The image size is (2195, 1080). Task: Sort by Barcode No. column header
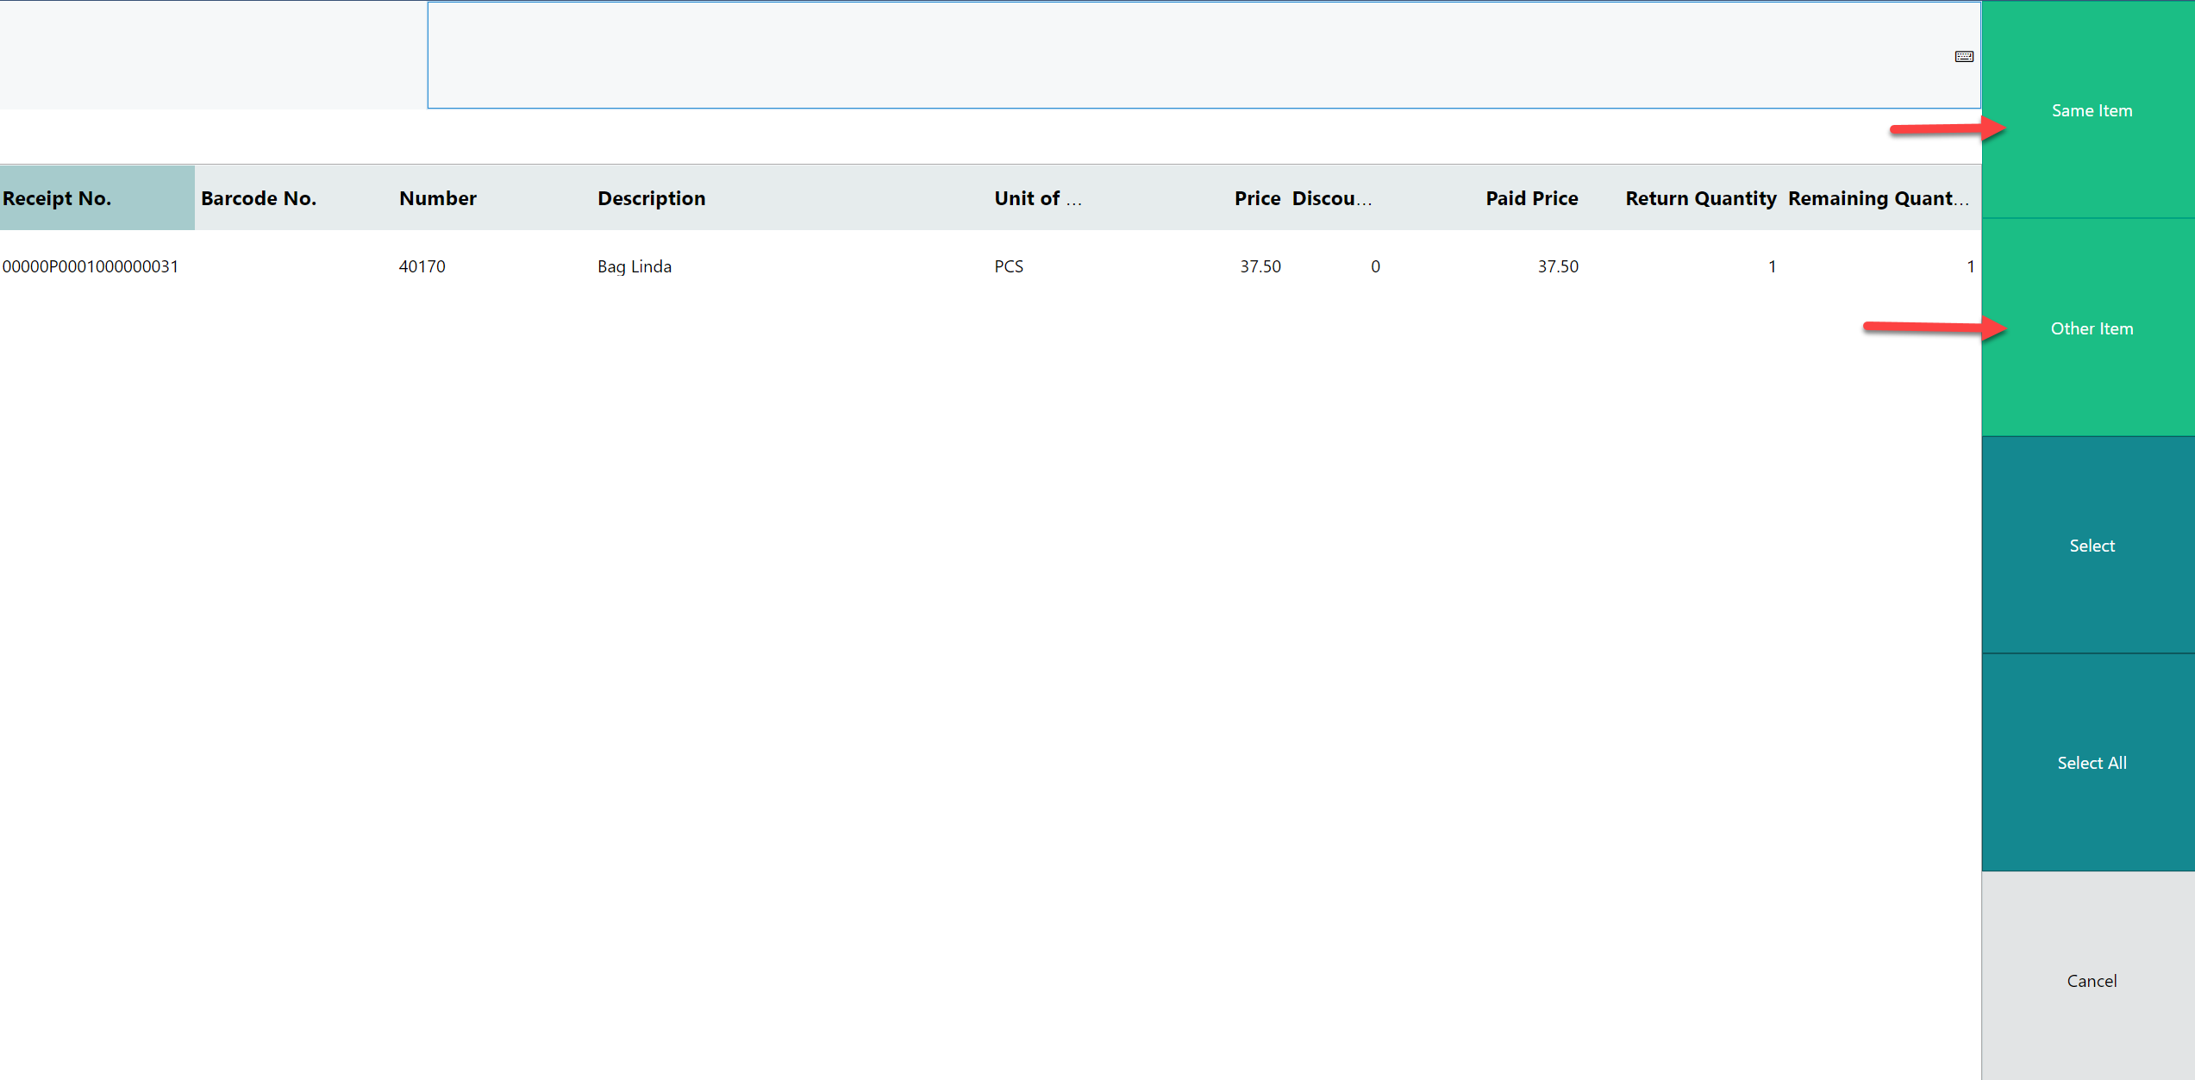tap(259, 198)
